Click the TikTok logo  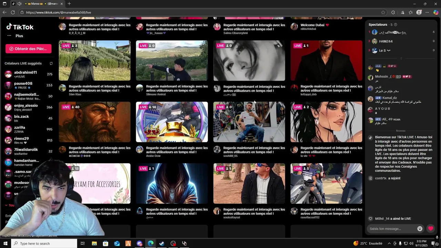[20, 27]
